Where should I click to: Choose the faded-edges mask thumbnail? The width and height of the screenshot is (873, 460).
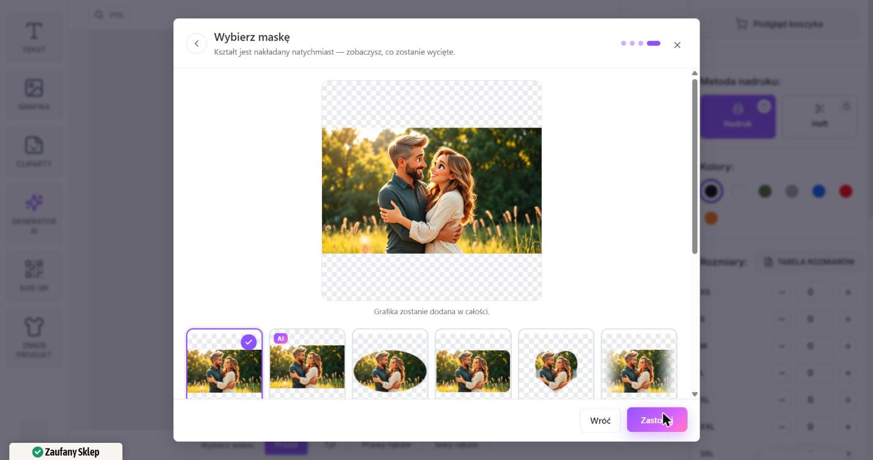pyautogui.click(x=639, y=364)
